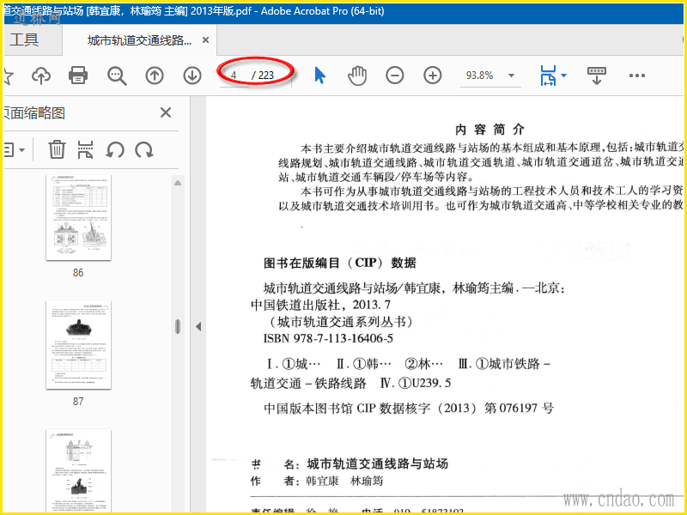The image size is (687, 515).
Task: Activate the hand pan tool
Action: (357, 76)
